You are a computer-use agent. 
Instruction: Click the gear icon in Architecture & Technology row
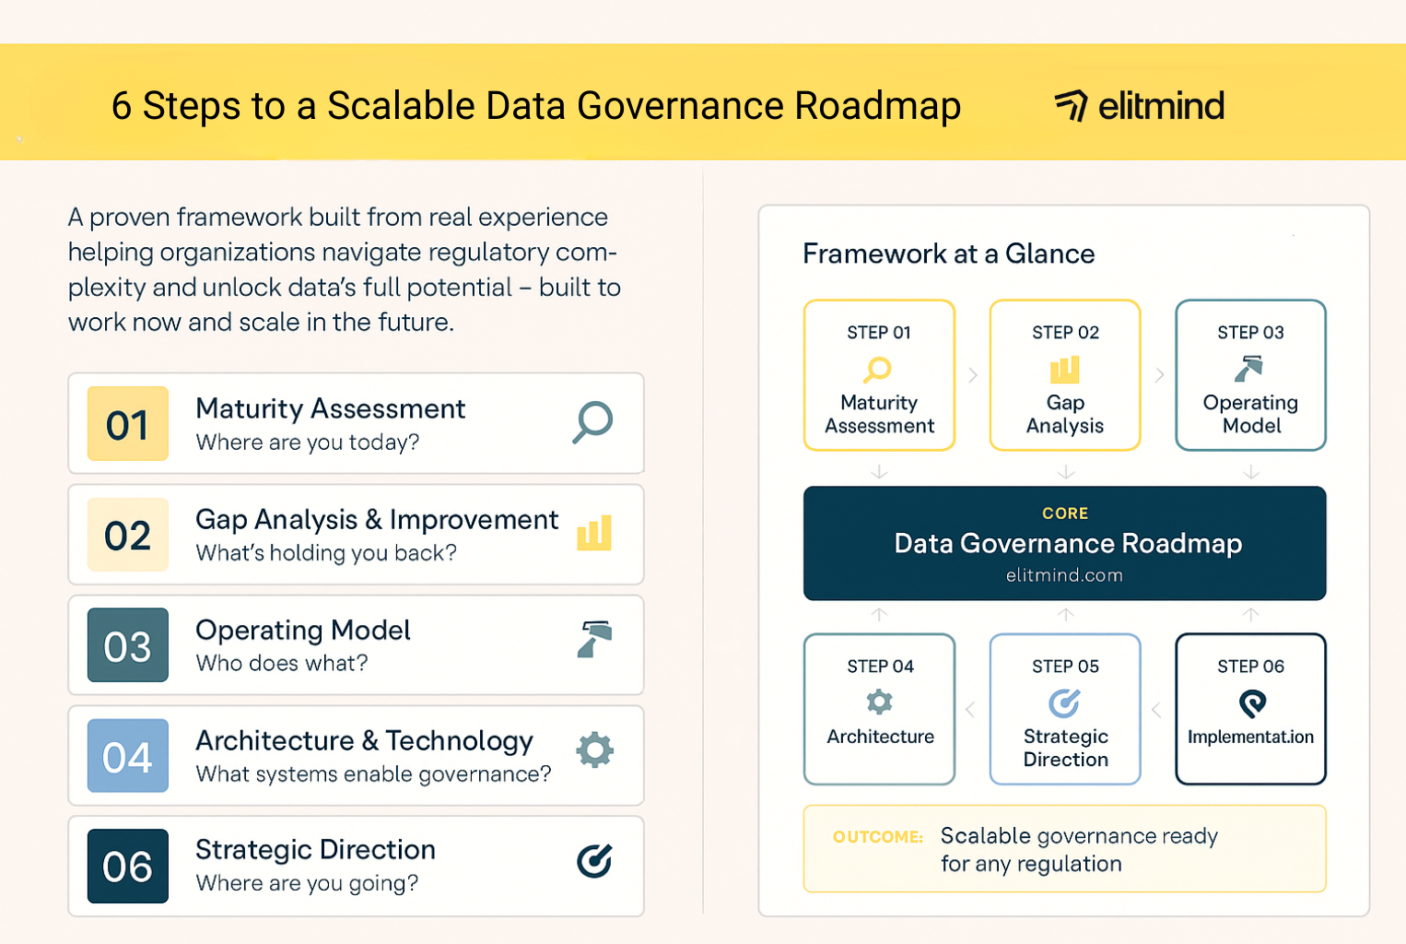[595, 750]
